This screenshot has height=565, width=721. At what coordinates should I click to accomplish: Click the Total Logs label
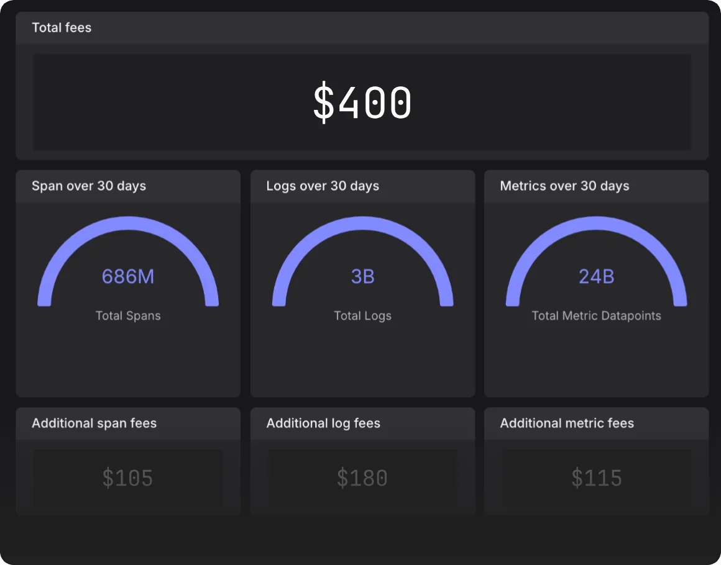click(x=363, y=315)
